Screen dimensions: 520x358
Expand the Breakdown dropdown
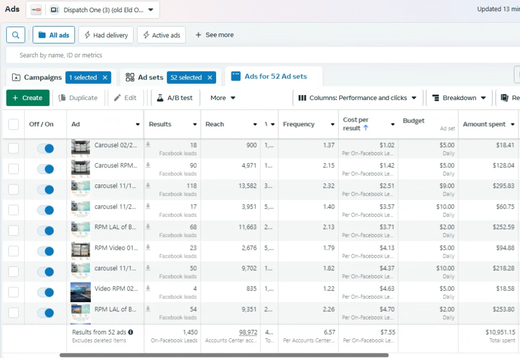(x=459, y=98)
